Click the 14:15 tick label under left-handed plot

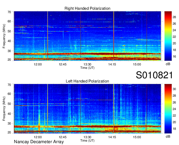point(112,137)
